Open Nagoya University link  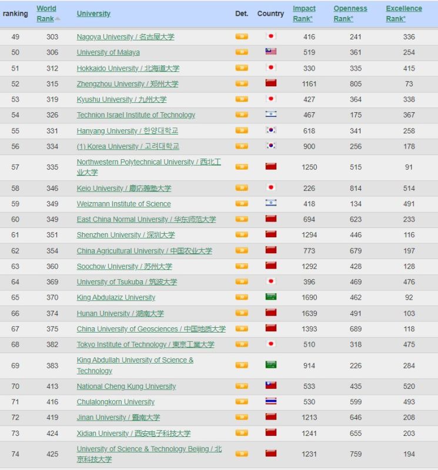coord(125,37)
